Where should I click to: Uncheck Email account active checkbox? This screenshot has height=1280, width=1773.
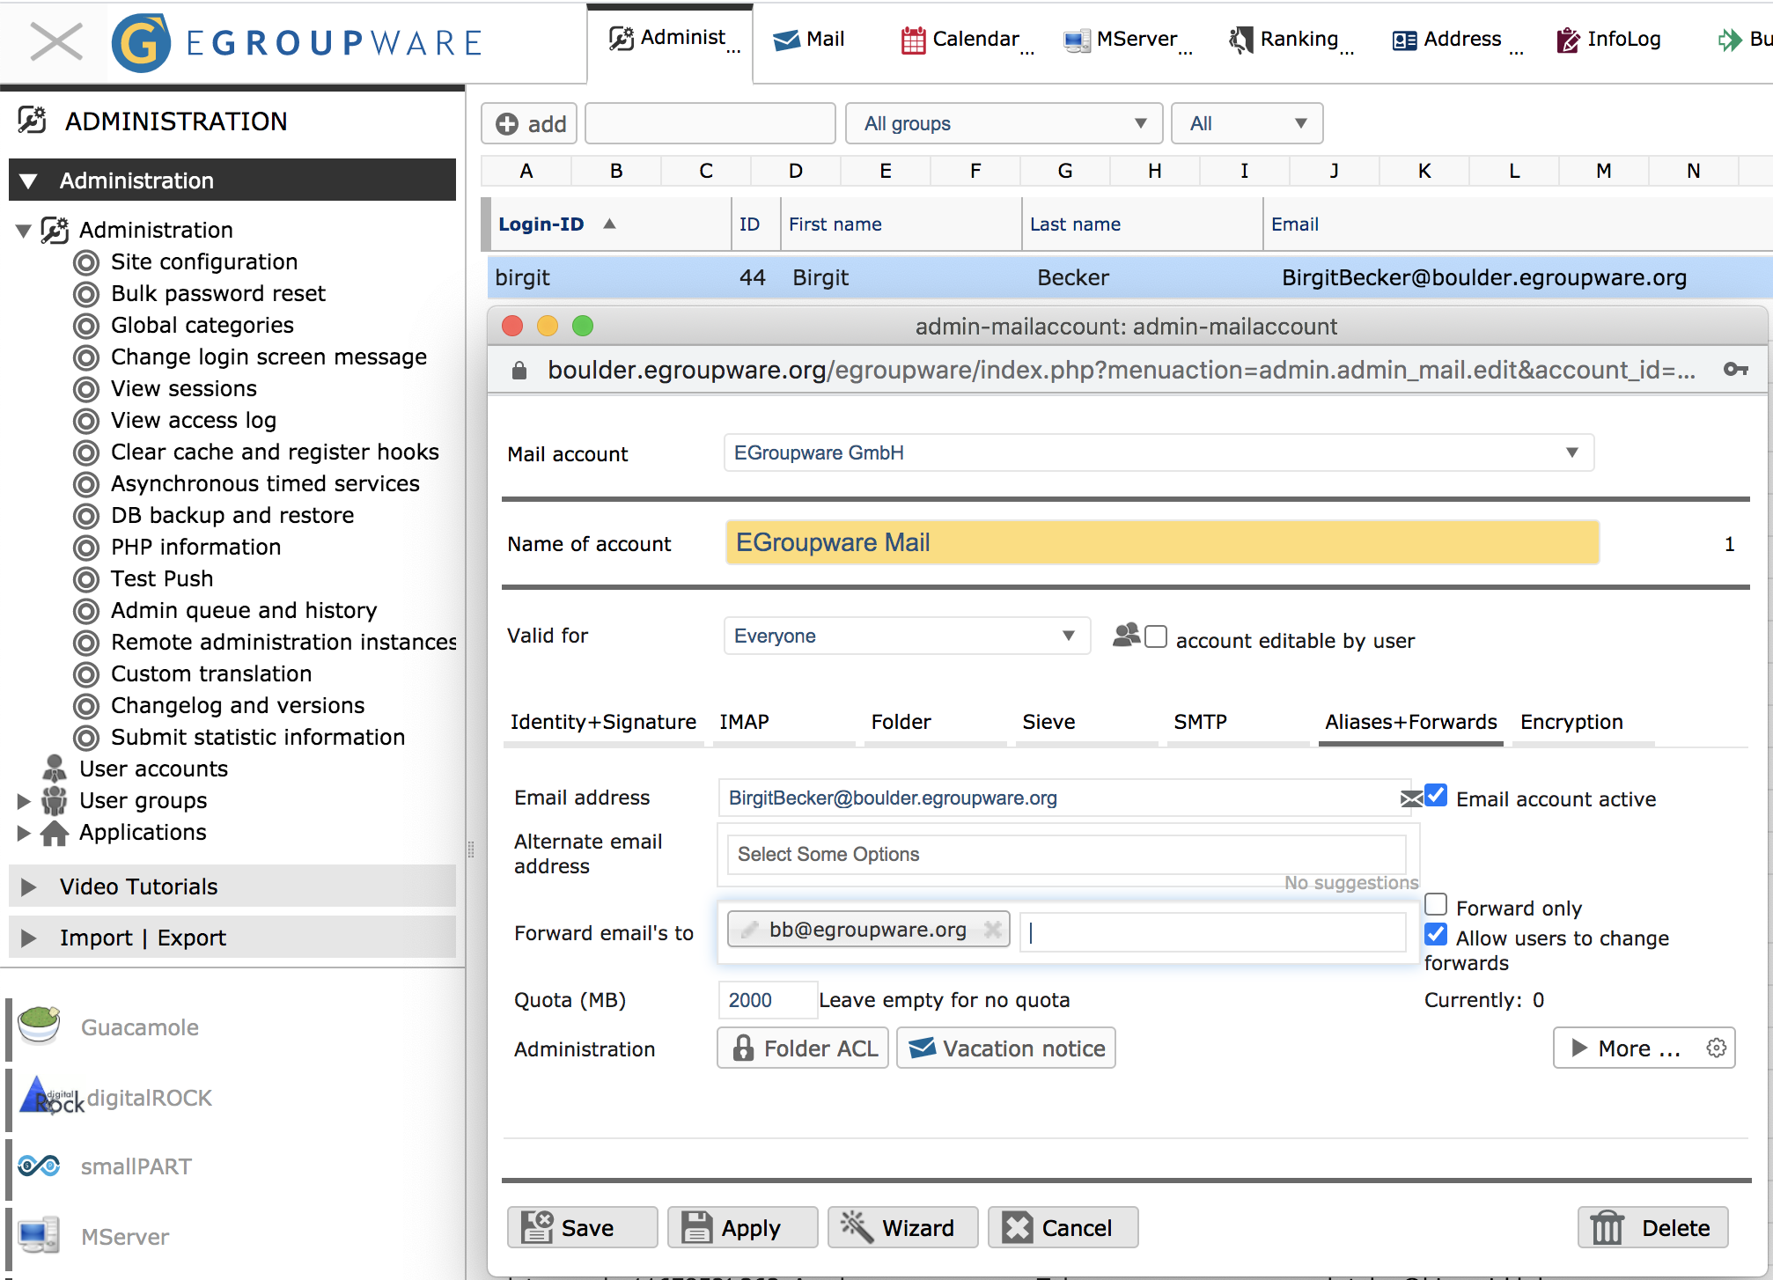click(x=1436, y=796)
